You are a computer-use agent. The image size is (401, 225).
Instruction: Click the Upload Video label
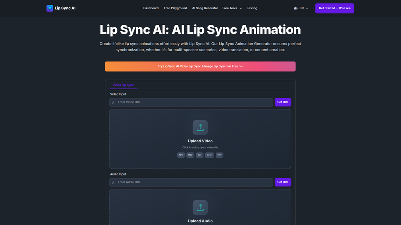click(200, 141)
